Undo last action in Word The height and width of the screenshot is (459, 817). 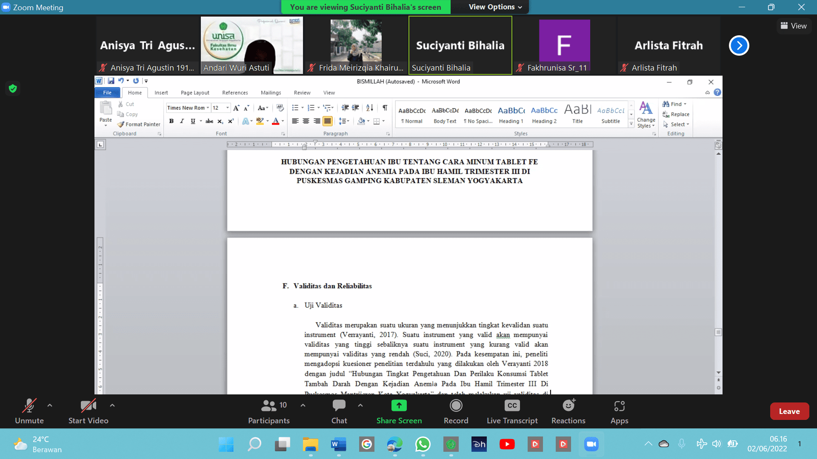tap(121, 81)
